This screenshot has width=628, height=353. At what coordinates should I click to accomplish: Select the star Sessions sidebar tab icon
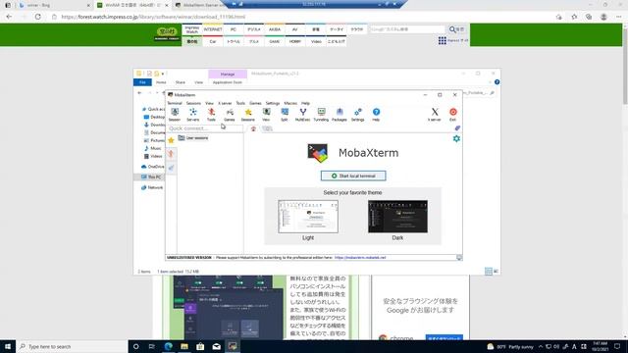(171, 140)
